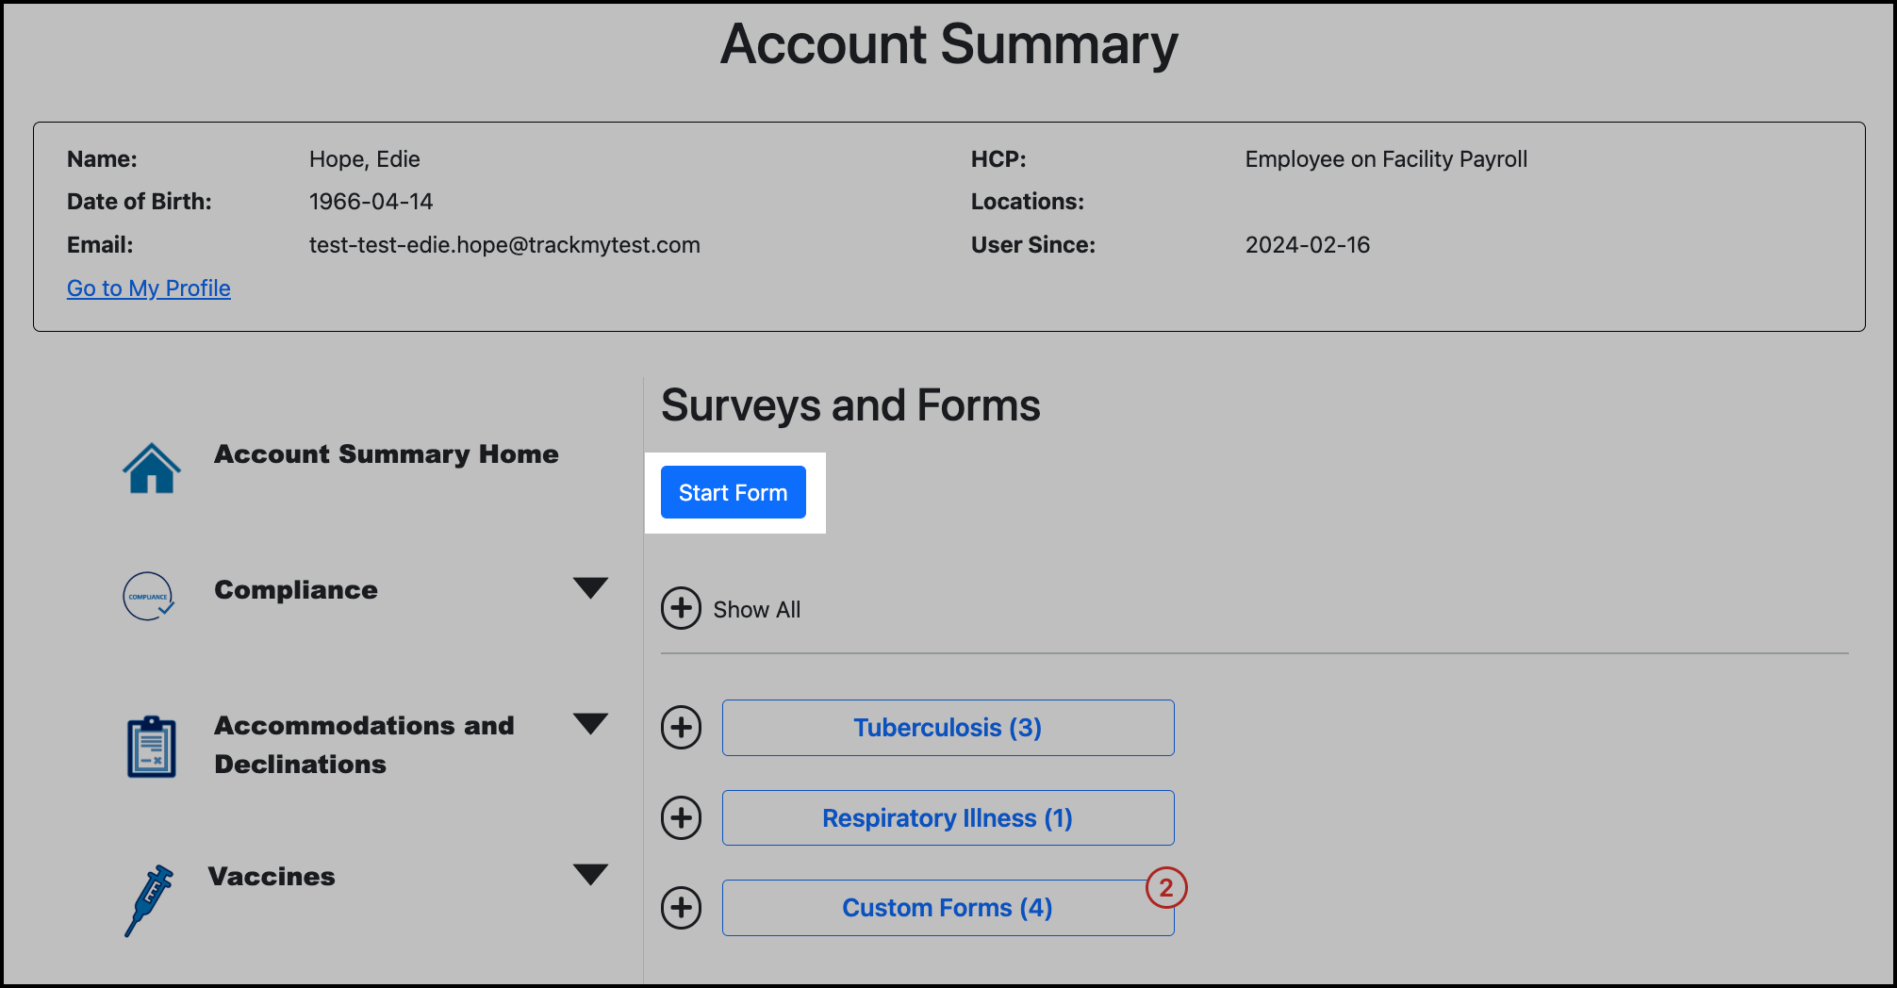Open the Respiratory Illness (1) forms list
The image size is (1897, 988).
(947, 817)
